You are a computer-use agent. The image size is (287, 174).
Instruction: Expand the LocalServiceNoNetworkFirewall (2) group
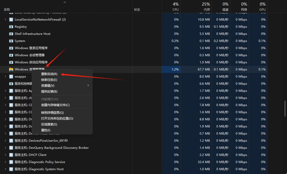pos(6,19)
